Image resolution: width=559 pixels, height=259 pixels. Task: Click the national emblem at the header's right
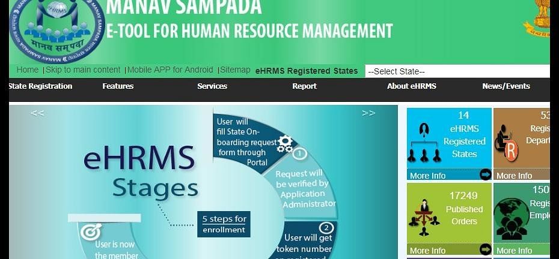[x=537, y=18]
